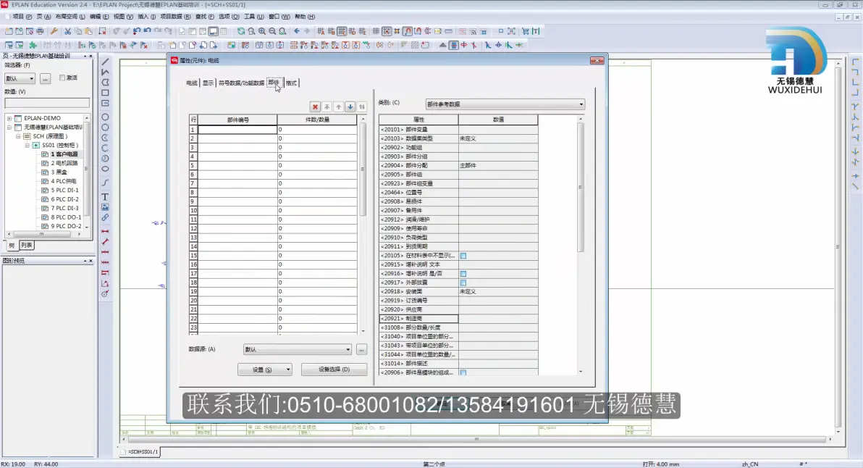Toggle checkbox for property <20916>

click(x=463, y=274)
